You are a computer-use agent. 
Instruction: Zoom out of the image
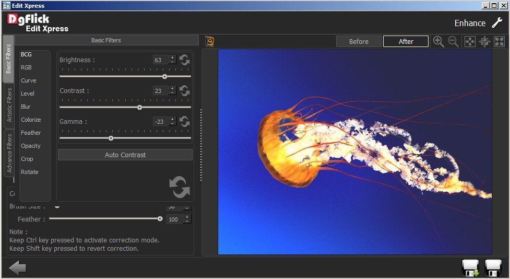453,42
